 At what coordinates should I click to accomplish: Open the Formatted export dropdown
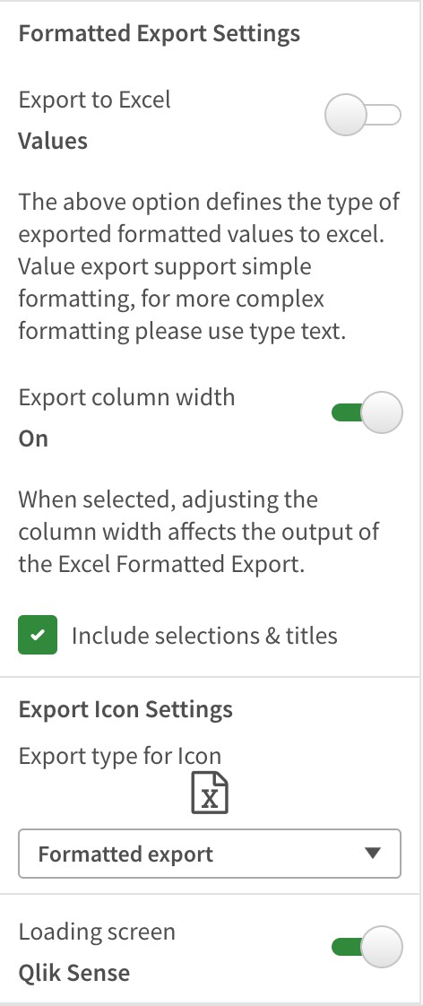210,854
